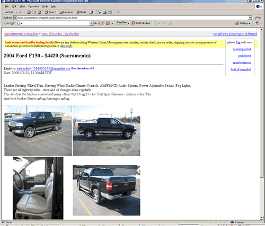Expand the address bar dropdown
Image resolution: width=265 pixels, height=226 pixels.
tap(250, 17)
